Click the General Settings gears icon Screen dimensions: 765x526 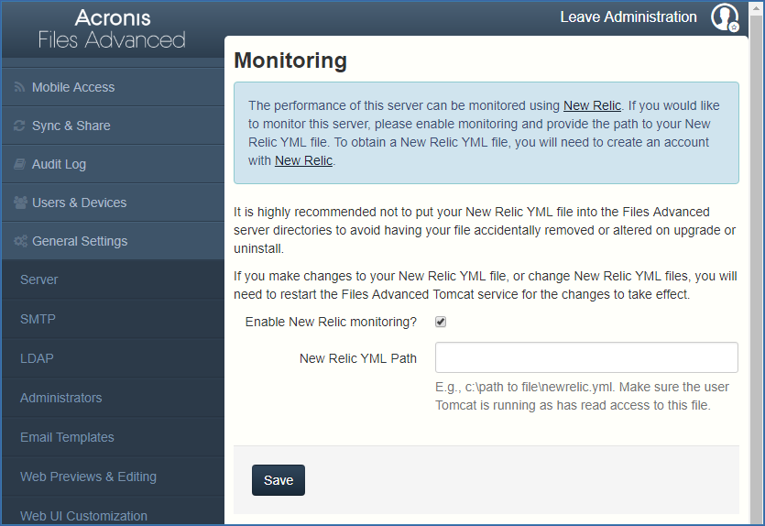pyautogui.click(x=20, y=241)
